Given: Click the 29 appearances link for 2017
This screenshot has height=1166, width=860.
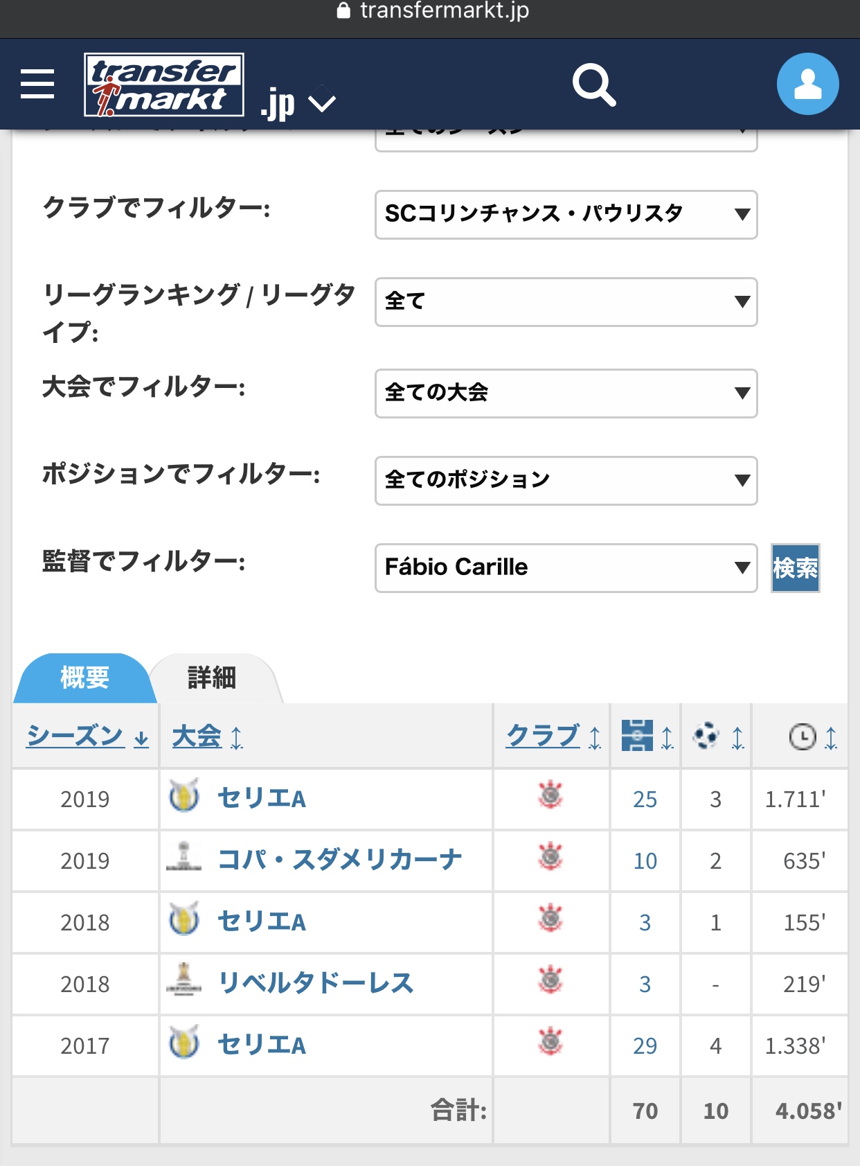Looking at the screenshot, I should pyautogui.click(x=645, y=1045).
